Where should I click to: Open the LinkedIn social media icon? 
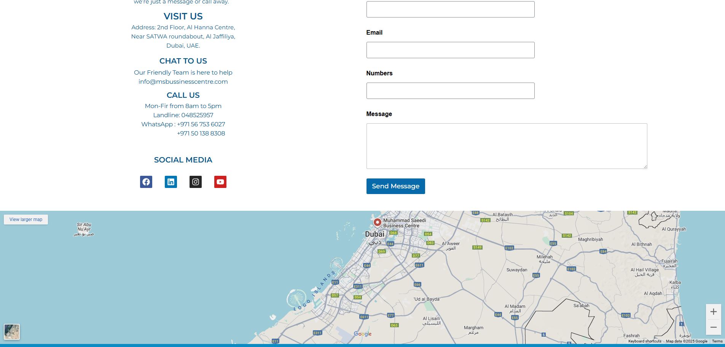tap(171, 182)
